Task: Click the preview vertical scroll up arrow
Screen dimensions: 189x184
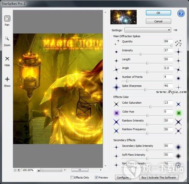Action: point(106,12)
